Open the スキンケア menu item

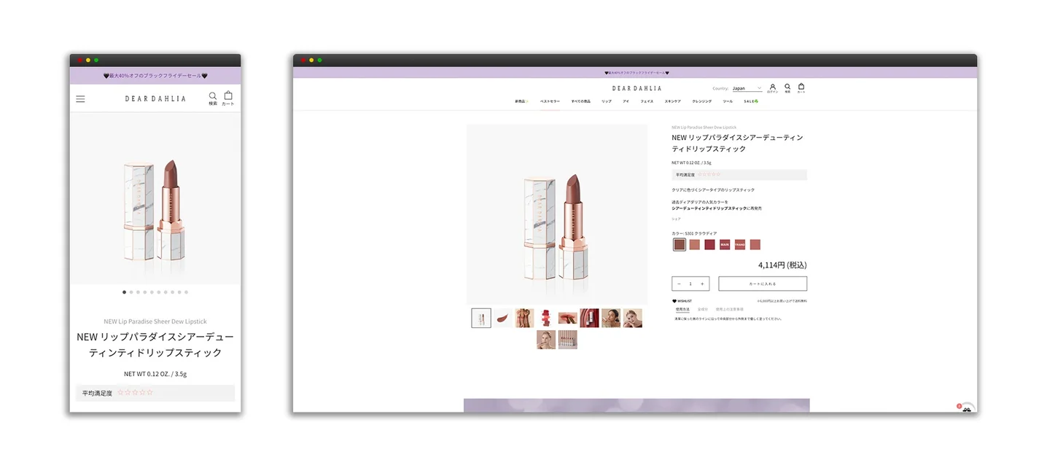(673, 101)
